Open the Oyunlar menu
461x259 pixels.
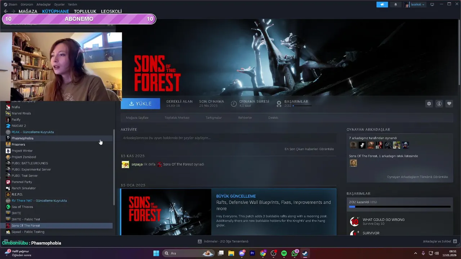coord(59,4)
